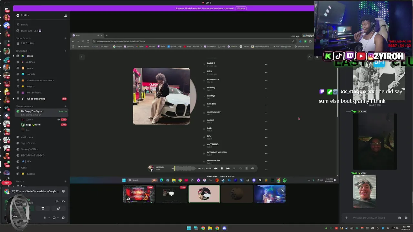
Task: Open microphone input options arrow
Action: point(49,218)
